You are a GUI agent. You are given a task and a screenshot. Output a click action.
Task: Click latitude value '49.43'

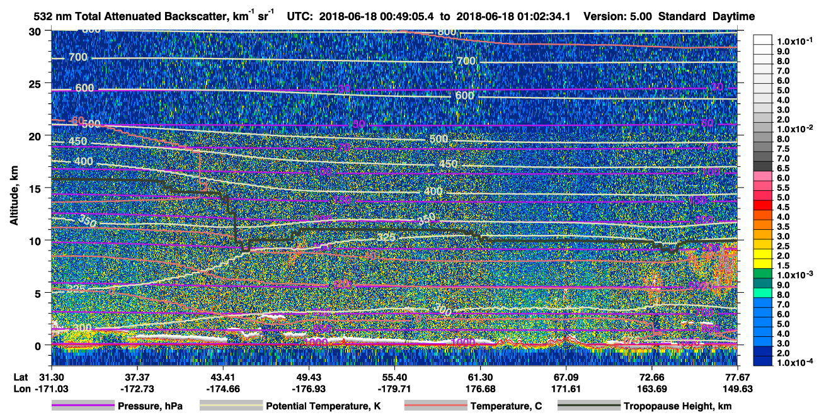pyautogui.click(x=308, y=378)
